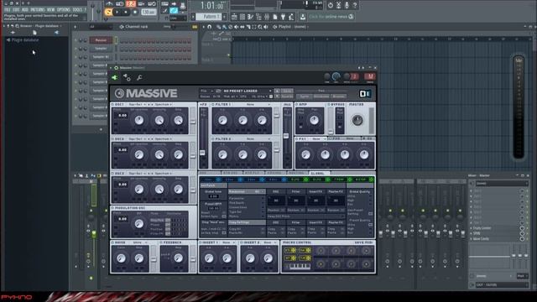The width and height of the screenshot is (537, 302).
Task: Click the NI logo in Massive header
Action: coord(365,94)
